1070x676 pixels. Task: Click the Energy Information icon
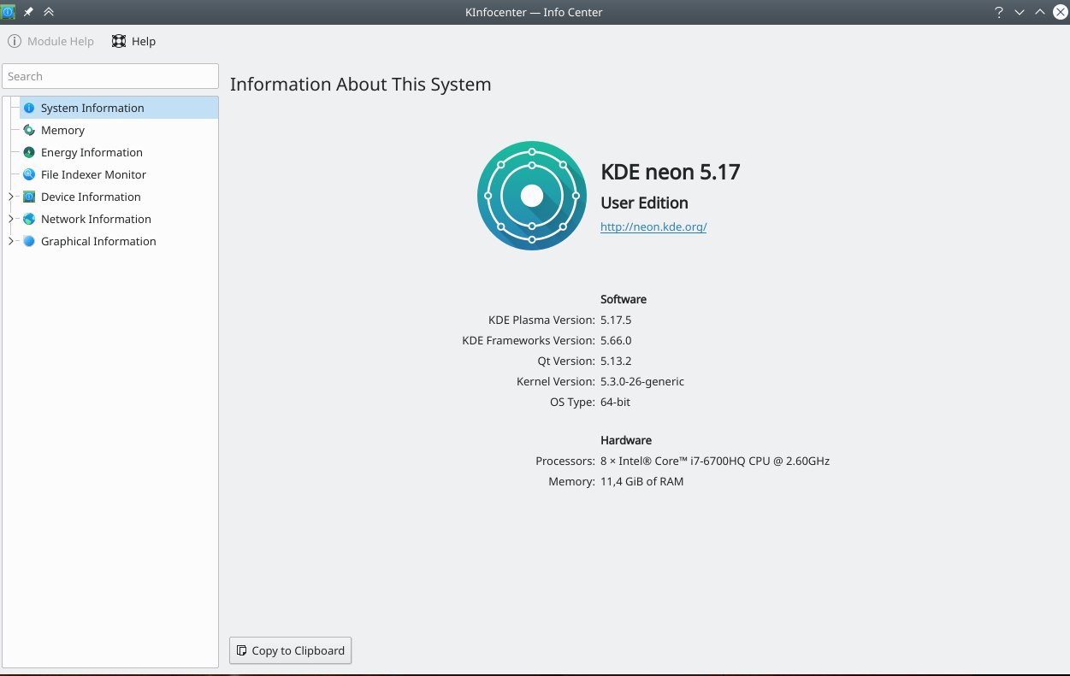pos(29,152)
